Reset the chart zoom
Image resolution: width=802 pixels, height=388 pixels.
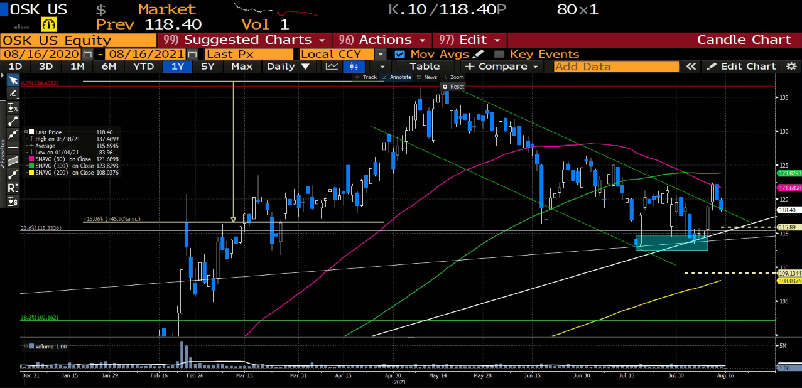[453, 87]
